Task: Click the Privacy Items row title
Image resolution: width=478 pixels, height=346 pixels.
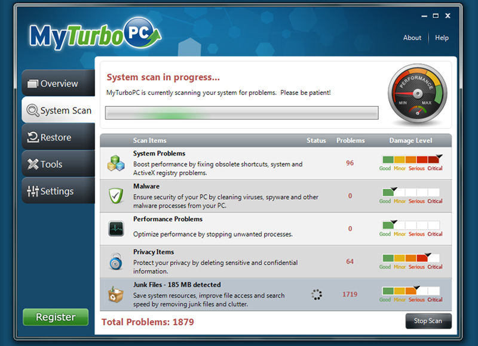Action: [154, 252]
